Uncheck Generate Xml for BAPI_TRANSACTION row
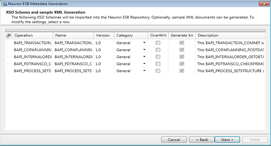The width and height of the screenshot is (271, 146). tap(182, 43)
